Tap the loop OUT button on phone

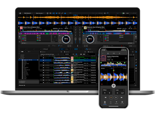tap(122, 93)
